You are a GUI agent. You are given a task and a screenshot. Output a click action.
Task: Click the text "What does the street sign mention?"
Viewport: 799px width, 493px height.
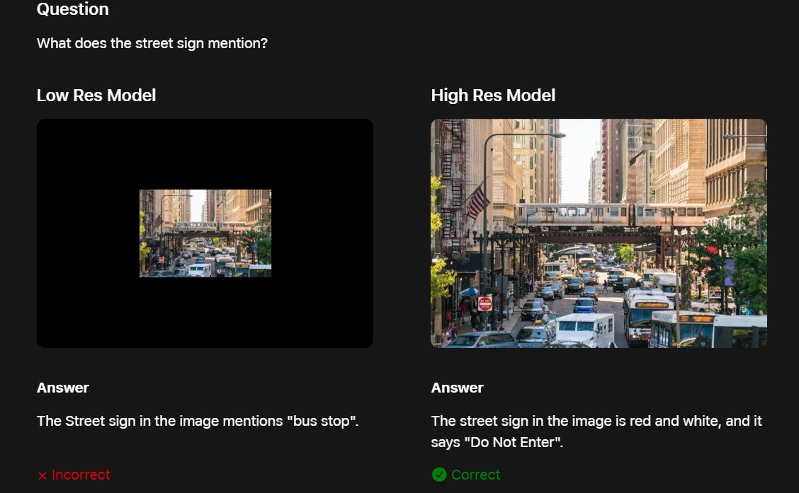coord(152,43)
